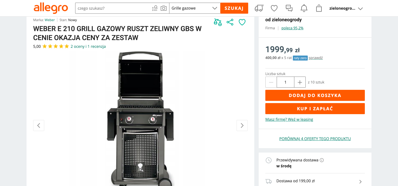The image size is (398, 186).
Task: Expand the Grille gazowe category dropdown
Action: (195, 8)
